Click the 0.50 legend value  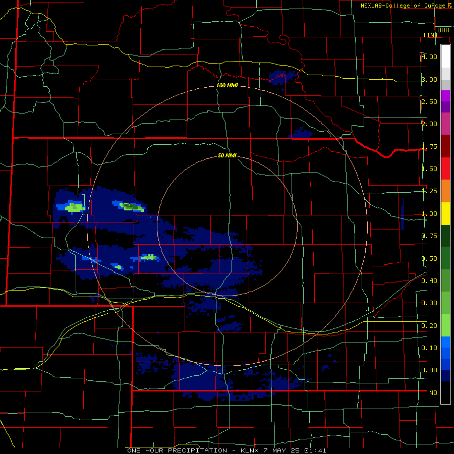coord(429,259)
